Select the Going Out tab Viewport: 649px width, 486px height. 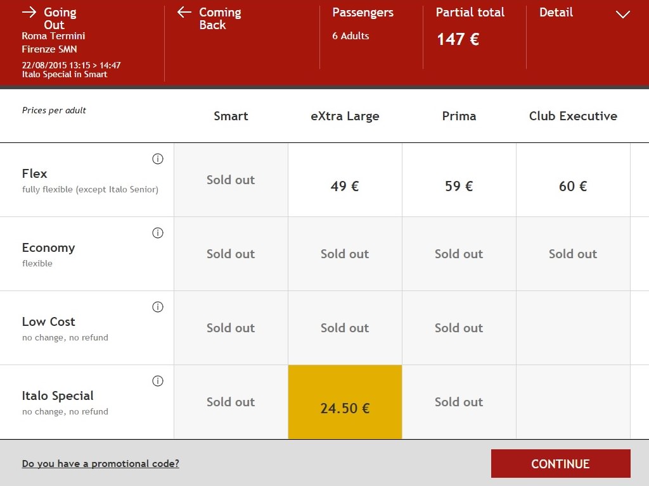(x=60, y=18)
